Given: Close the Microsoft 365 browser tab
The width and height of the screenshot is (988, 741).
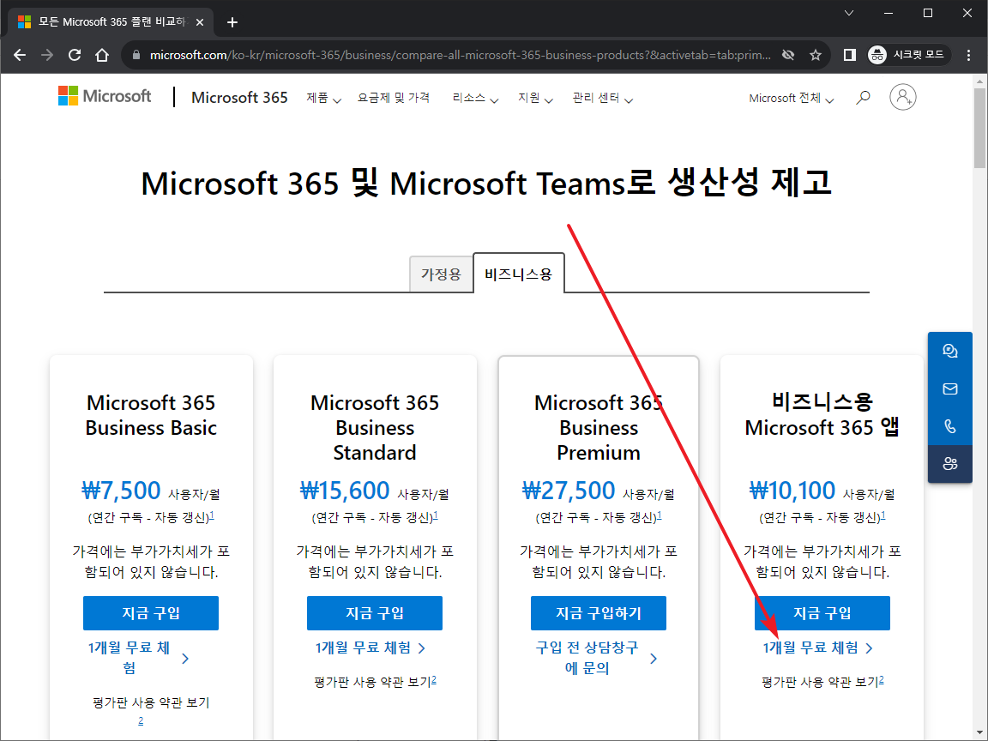Looking at the screenshot, I should point(200,22).
